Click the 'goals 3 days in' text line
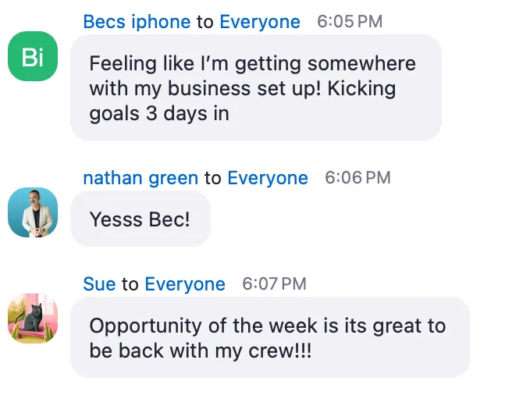The width and height of the screenshot is (530, 406). (159, 113)
